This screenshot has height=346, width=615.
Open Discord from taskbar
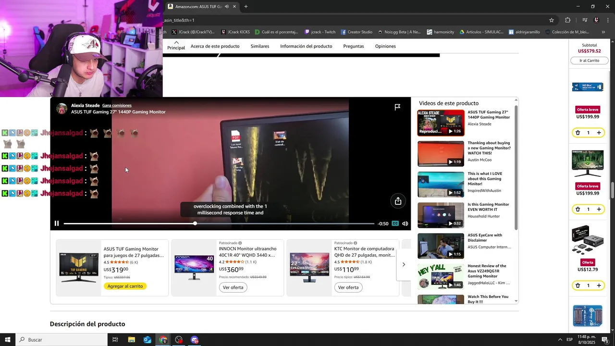point(195,340)
